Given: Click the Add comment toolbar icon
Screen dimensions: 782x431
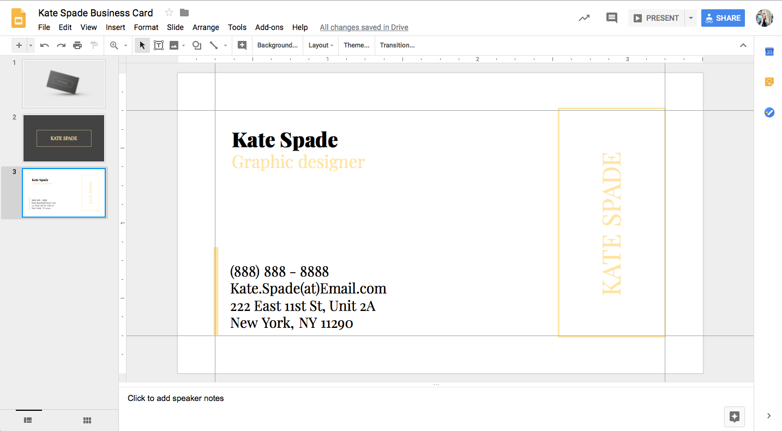Looking at the screenshot, I should coord(242,45).
